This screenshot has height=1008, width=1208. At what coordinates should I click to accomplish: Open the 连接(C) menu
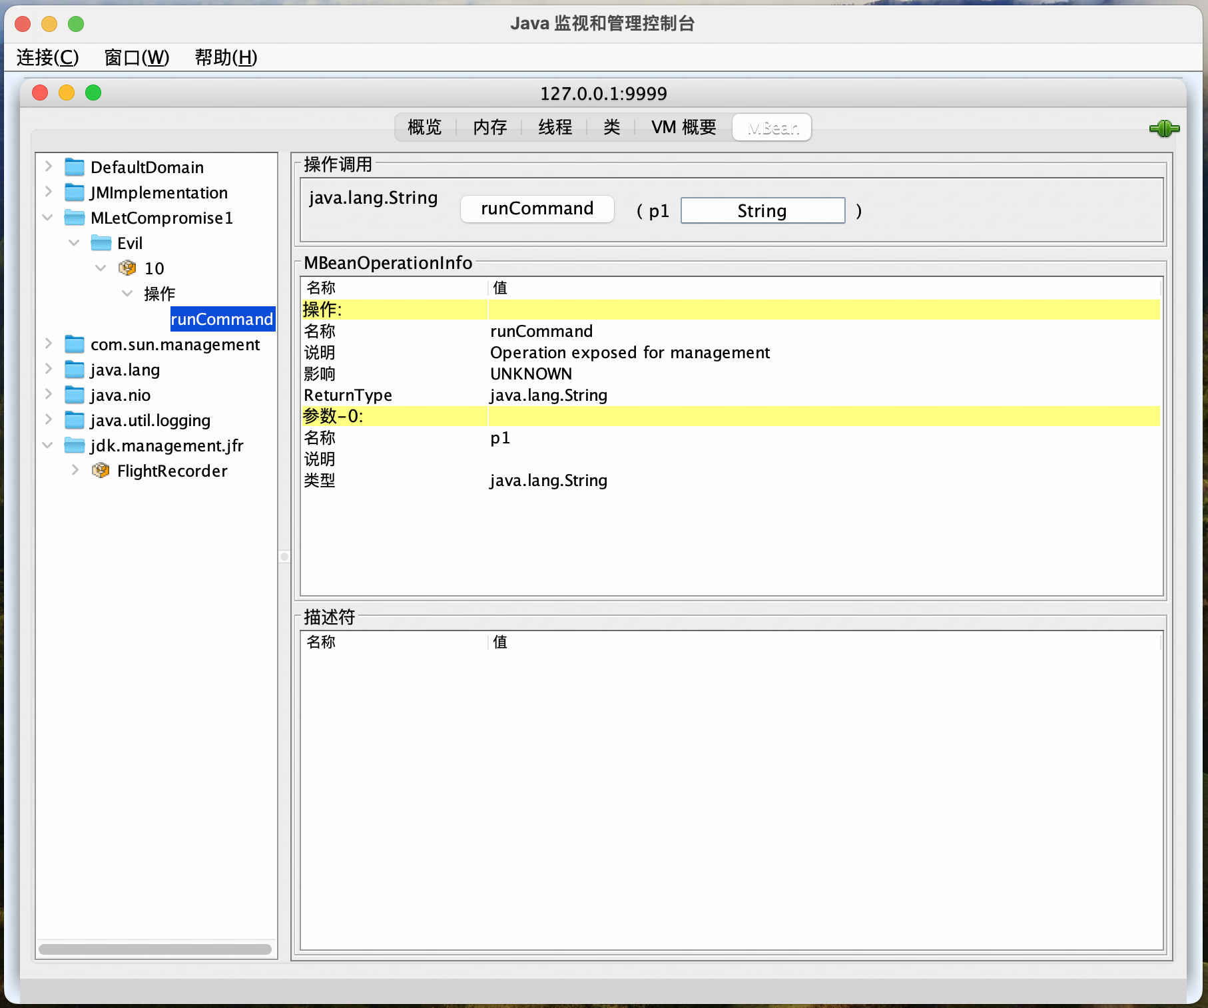[47, 57]
